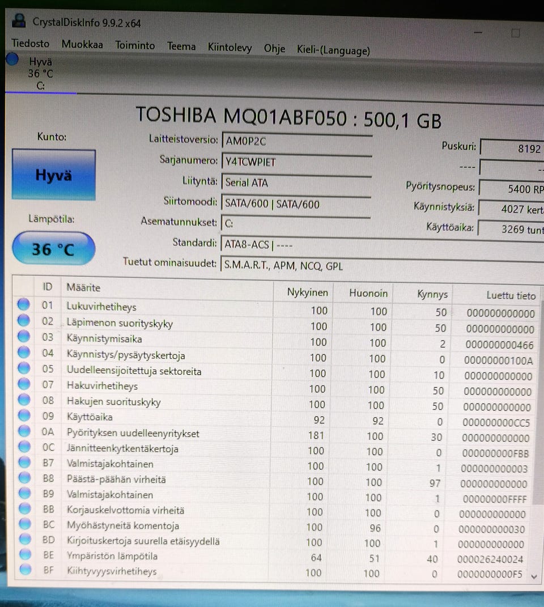Click status circle for BB Korjauskelvottomia virheitä

pyautogui.click(x=25, y=508)
